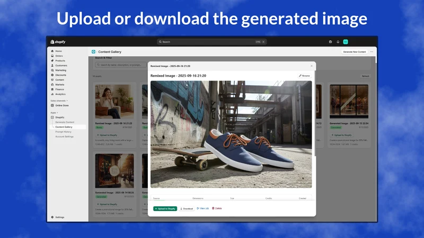Click Upload to Shopify on 21:23 card
The image size is (424, 238).
coord(107,135)
